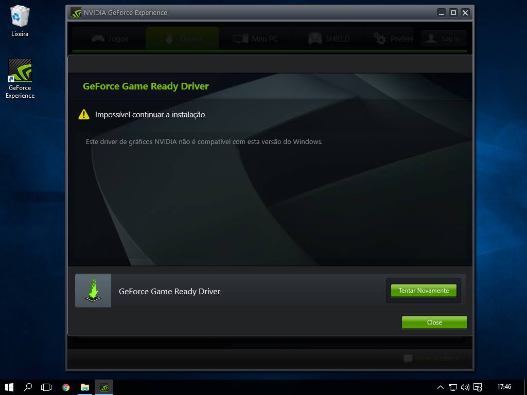Click the taskbar clock showing 17:46
The image size is (527, 395).
point(504,387)
